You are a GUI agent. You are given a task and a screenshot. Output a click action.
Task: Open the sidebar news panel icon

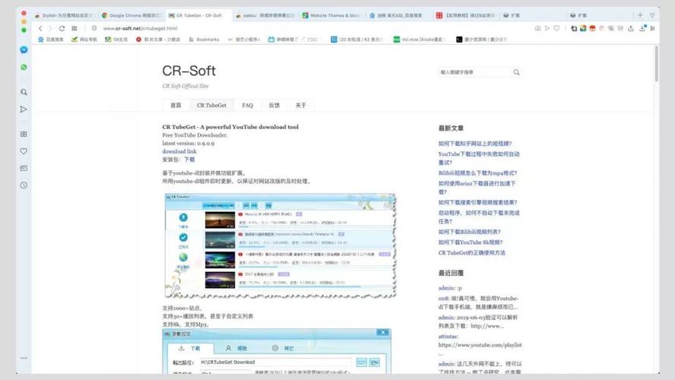(24, 168)
